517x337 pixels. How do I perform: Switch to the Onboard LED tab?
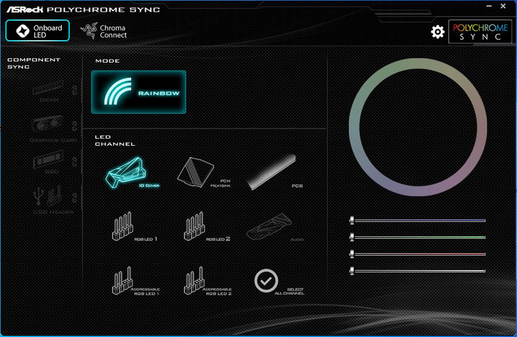pyautogui.click(x=37, y=30)
